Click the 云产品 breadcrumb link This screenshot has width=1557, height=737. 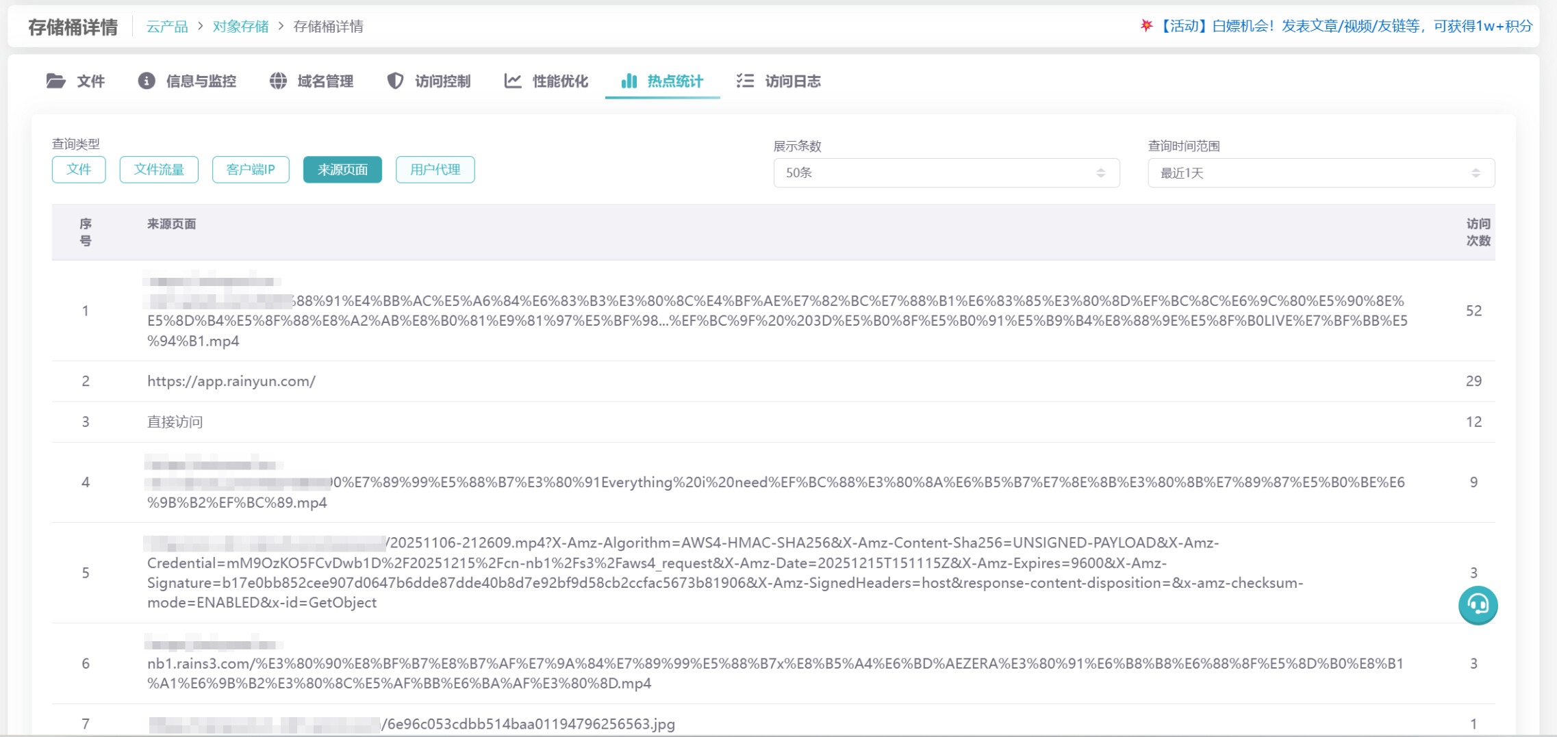coord(167,27)
